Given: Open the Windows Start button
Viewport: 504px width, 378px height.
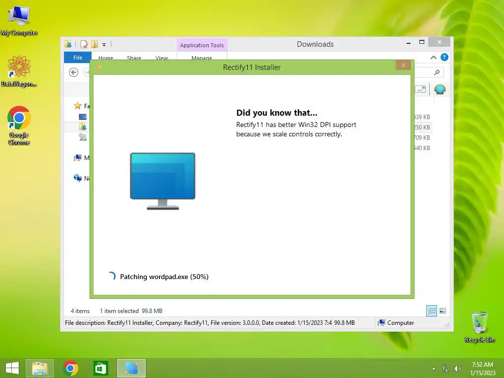Looking at the screenshot, I should tap(12, 368).
